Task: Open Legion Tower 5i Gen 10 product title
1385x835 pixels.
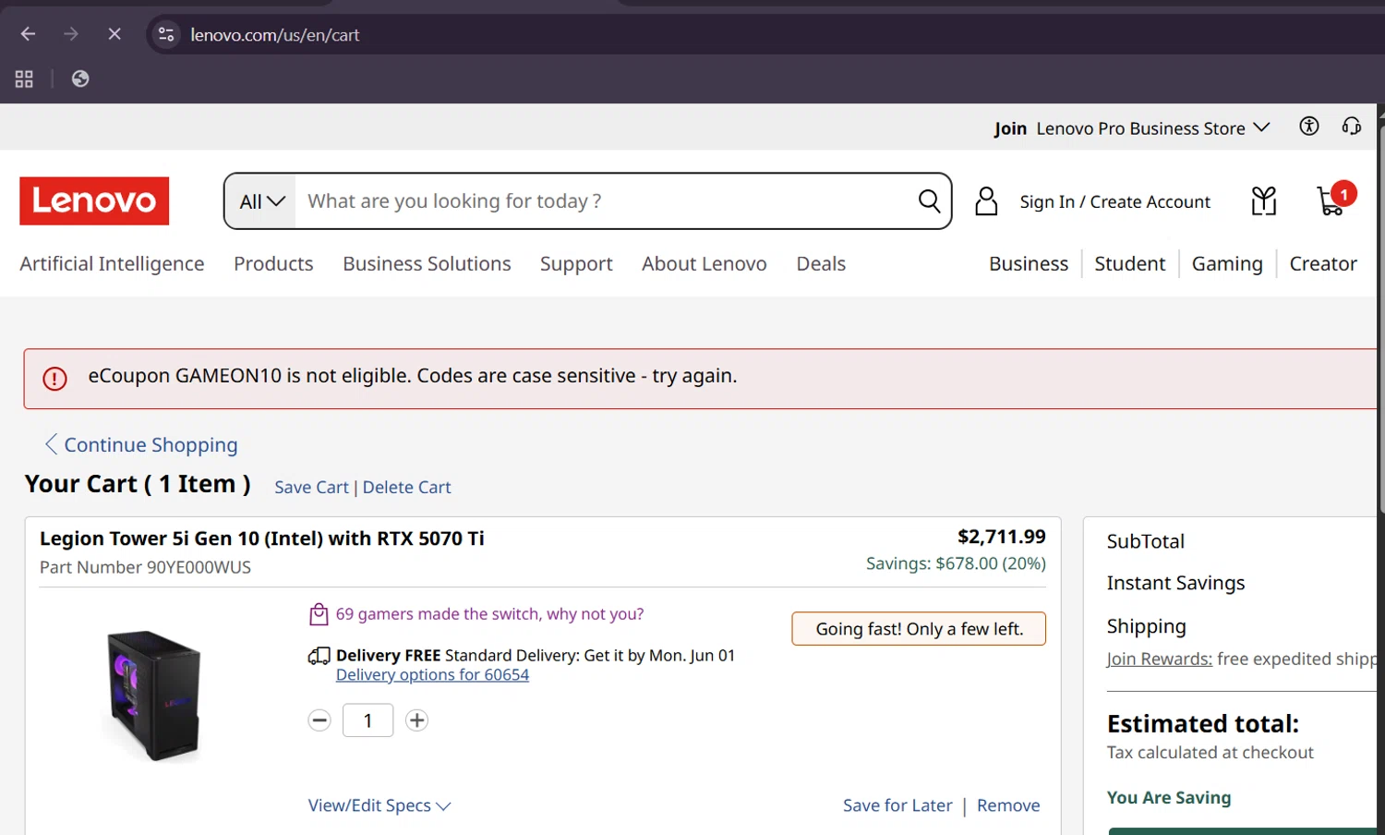Action: (262, 539)
